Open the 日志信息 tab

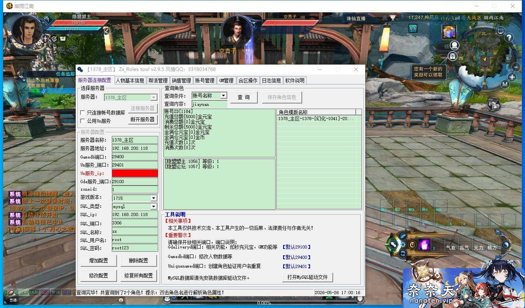pos(271,80)
